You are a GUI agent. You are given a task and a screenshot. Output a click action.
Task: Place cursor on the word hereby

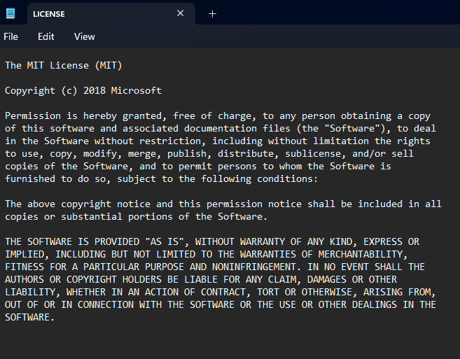pyautogui.click(x=100, y=116)
